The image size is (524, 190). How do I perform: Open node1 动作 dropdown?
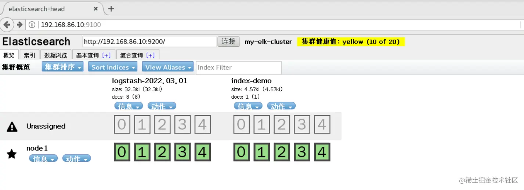pos(77,158)
